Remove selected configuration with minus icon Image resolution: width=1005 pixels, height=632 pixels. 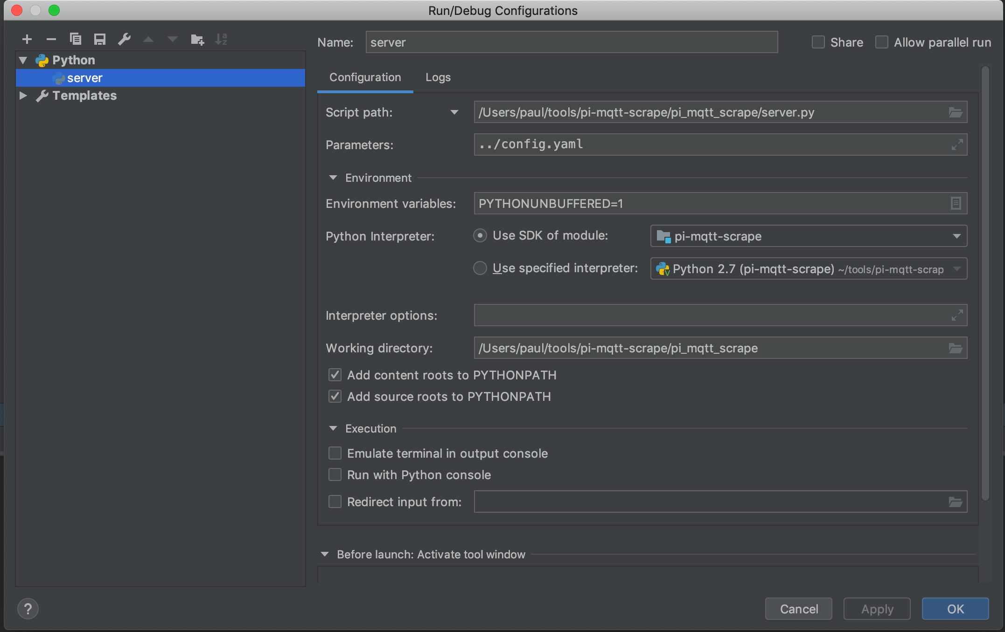click(x=51, y=40)
